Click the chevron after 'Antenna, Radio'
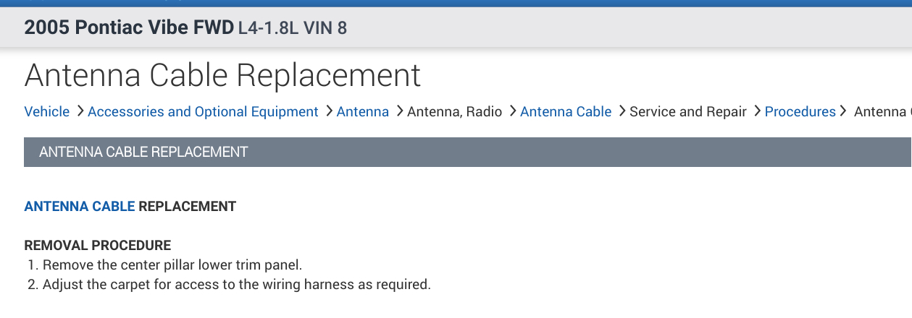This screenshot has width=912, height=318. 511,112
